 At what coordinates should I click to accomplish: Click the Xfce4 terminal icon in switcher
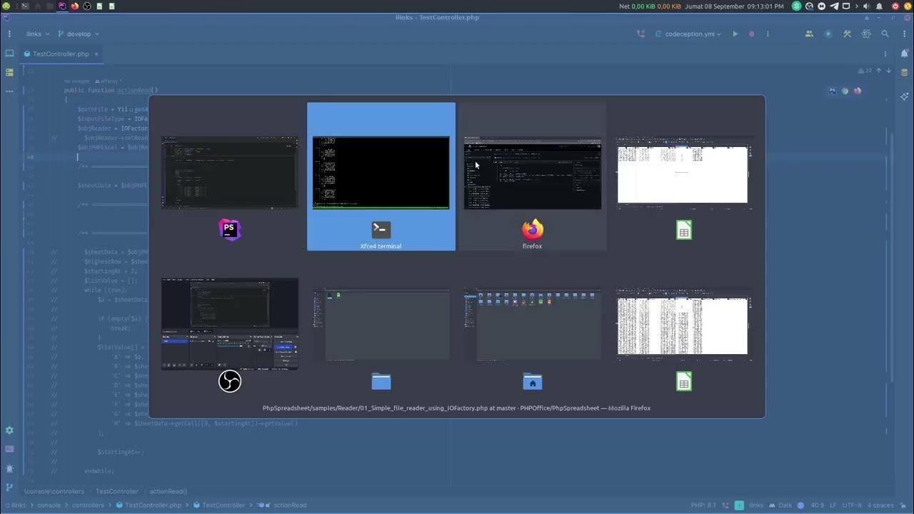coord(381,230)
